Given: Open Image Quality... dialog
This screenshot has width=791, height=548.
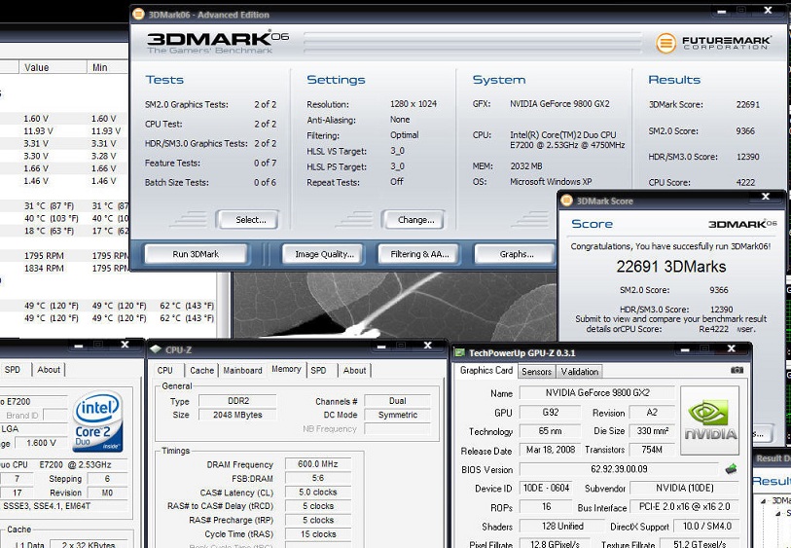Looking at the screenshot, I should pos(324,254).
